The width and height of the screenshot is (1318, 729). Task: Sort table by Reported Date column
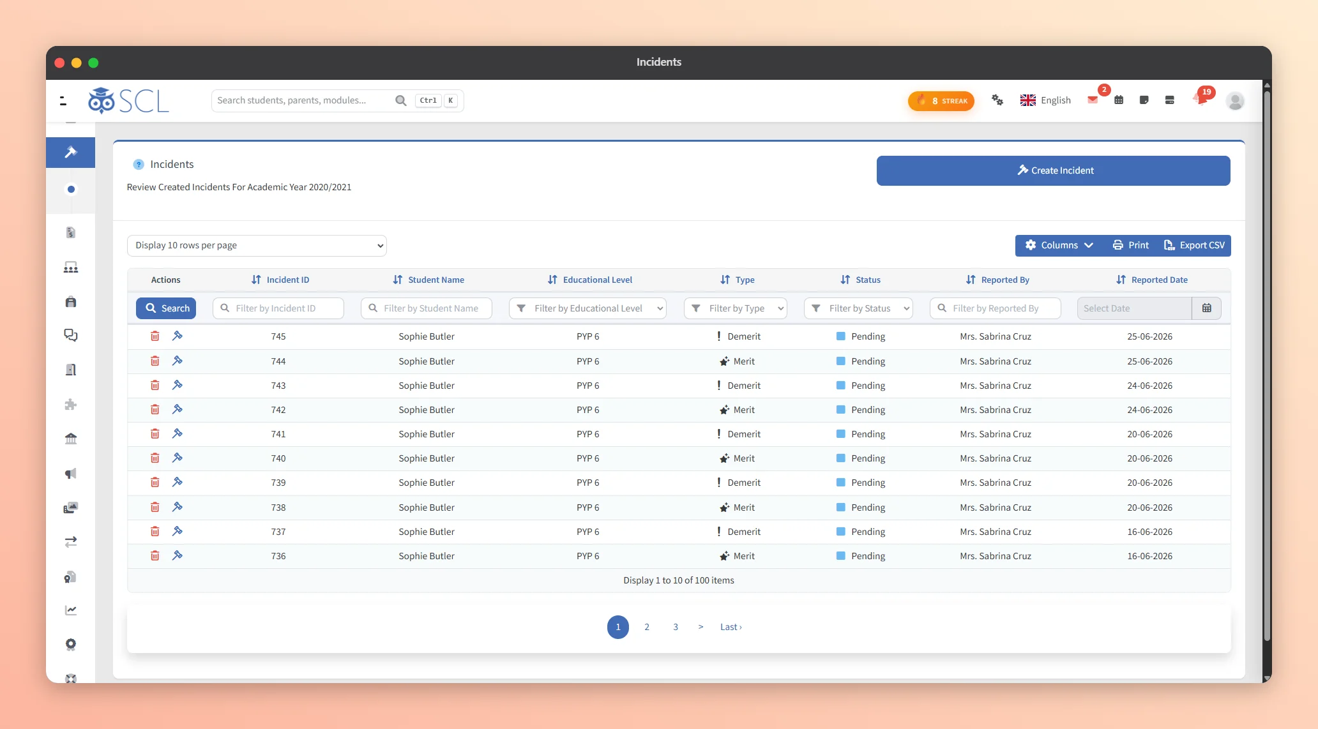pyautogui.click(x=1152, y=280)
